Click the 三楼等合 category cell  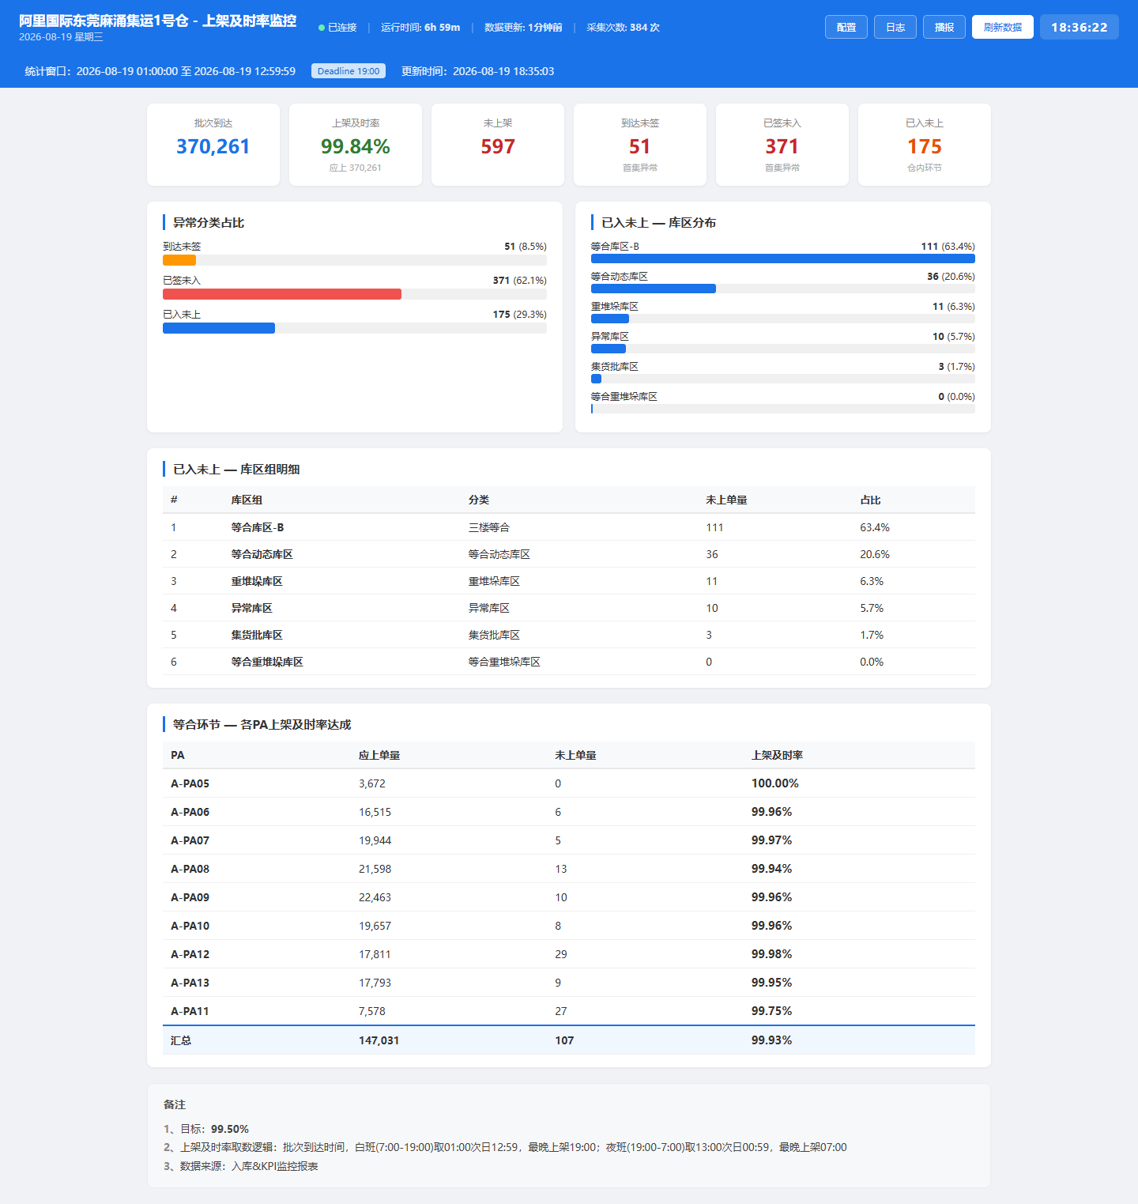click(x=489, y=527)
